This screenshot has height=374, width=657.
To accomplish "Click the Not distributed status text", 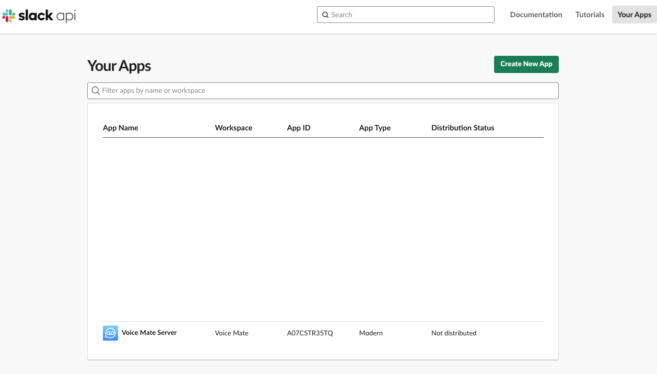I will 453,333.
